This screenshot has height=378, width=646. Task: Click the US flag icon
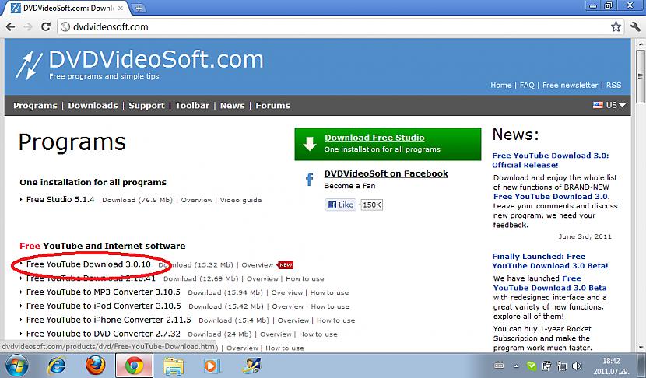[x=598, y=105]
